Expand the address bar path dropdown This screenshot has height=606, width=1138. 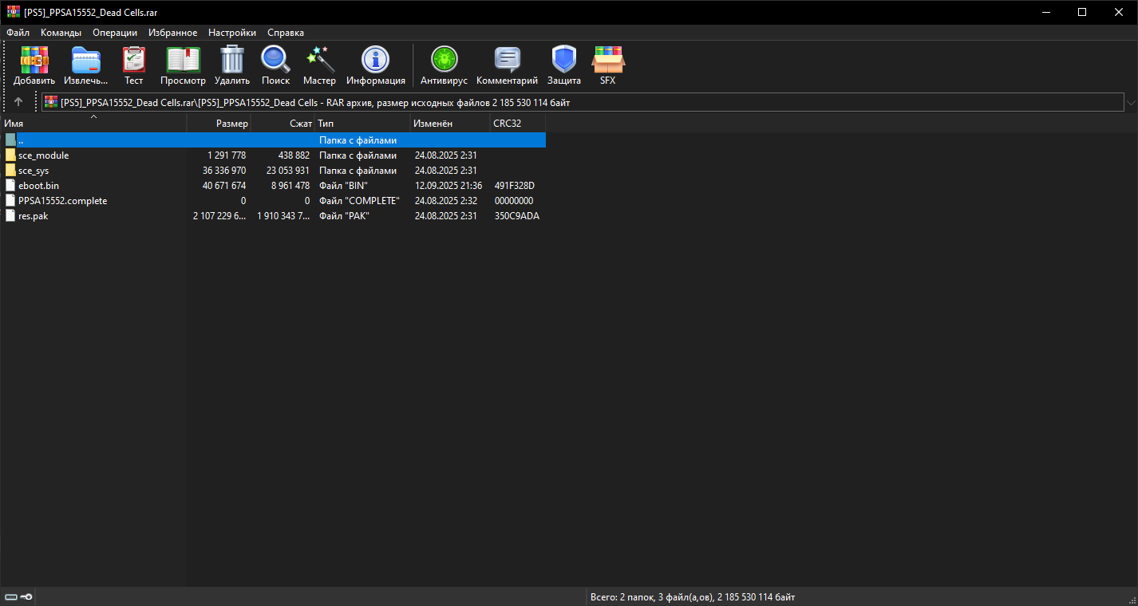coord(1131,102)
